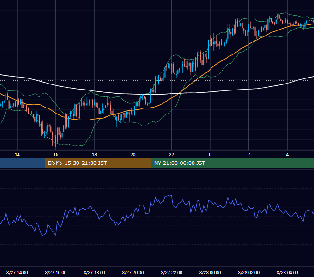Click the 4 hour axis label

click(287, 155)
